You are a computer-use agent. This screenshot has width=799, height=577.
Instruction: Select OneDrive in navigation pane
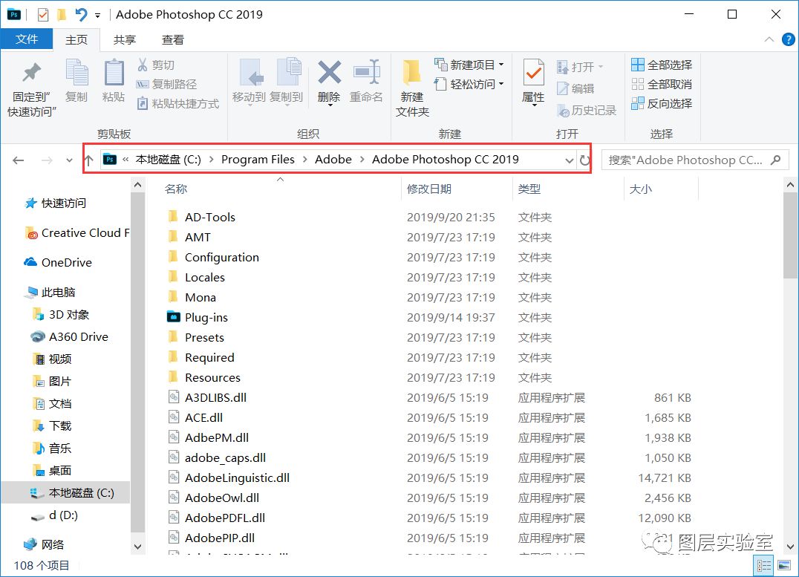[x=58, y=262]
